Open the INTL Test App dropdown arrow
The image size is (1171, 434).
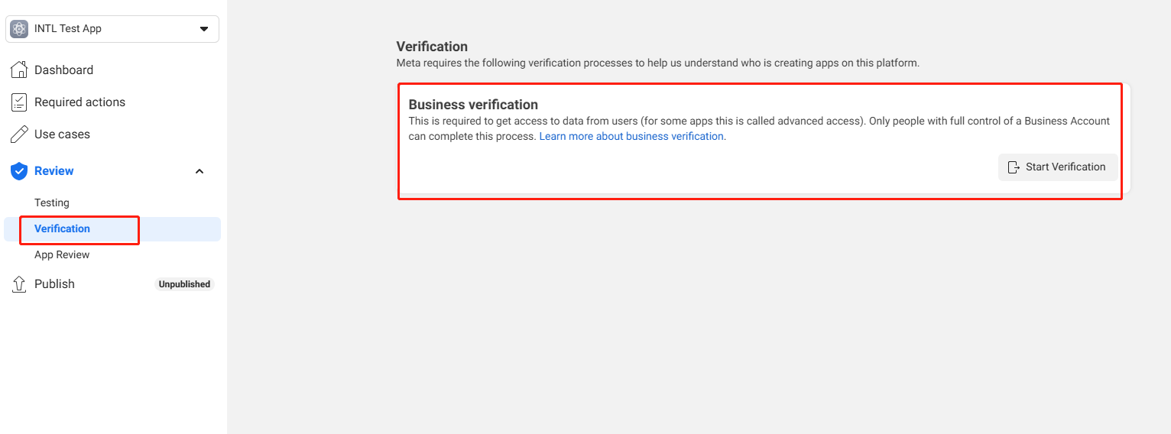(204, 29)
